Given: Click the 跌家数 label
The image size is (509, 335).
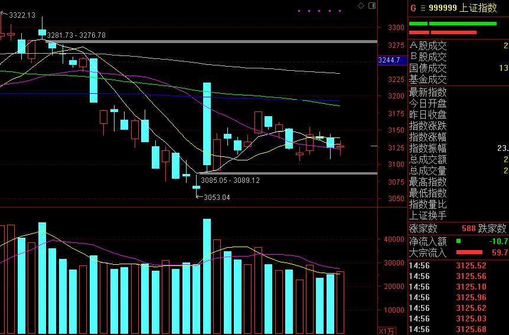Looking at the screenshot, I should tap(492, 228).
